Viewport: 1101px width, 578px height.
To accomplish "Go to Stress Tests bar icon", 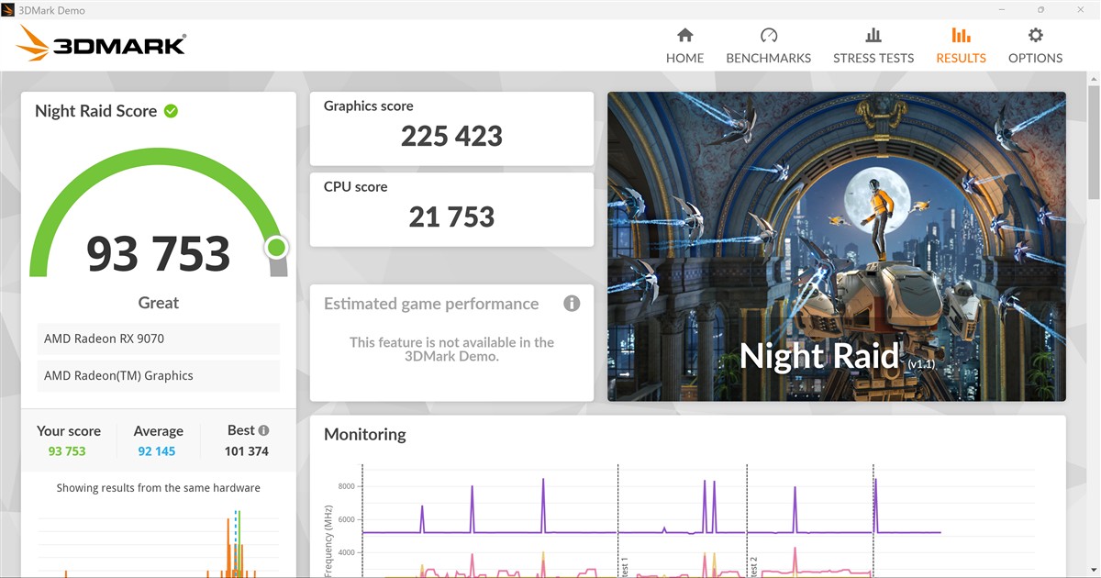I will coord(873,36).
